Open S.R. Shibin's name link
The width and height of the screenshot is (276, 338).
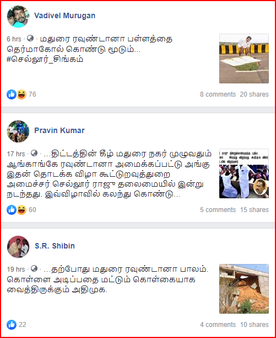pos(55,246)
